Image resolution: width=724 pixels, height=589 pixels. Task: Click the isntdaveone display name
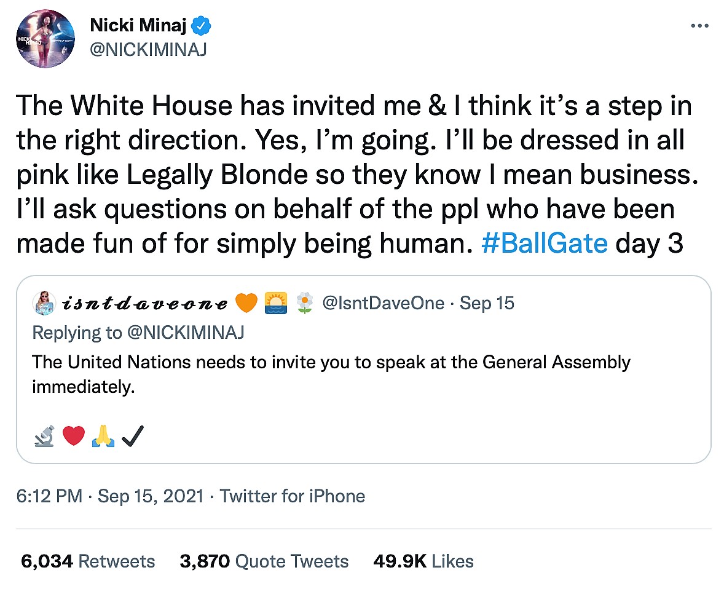coord(145,303)
